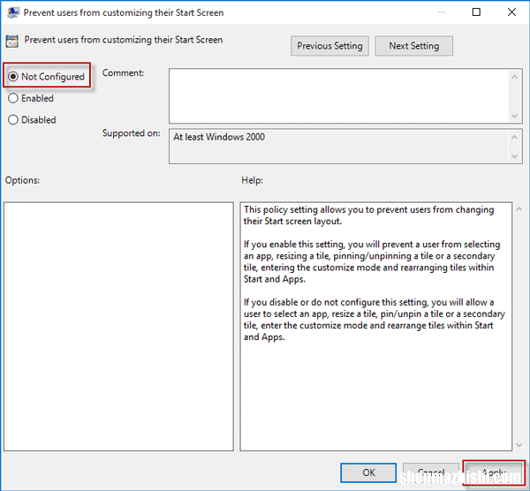Maximize the policy dialog window
530x491 pixels.
click(x=476, y=12)
